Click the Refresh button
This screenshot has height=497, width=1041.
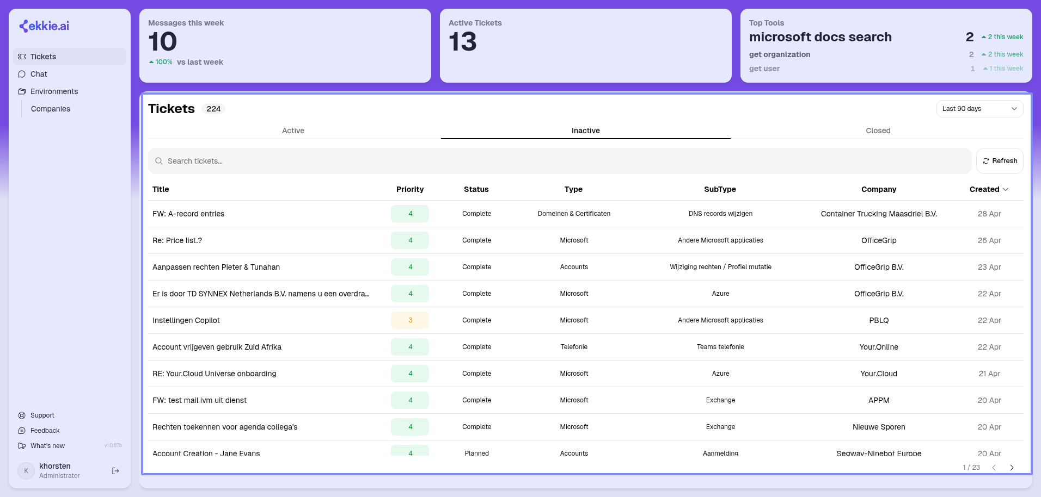[1000, 161]
